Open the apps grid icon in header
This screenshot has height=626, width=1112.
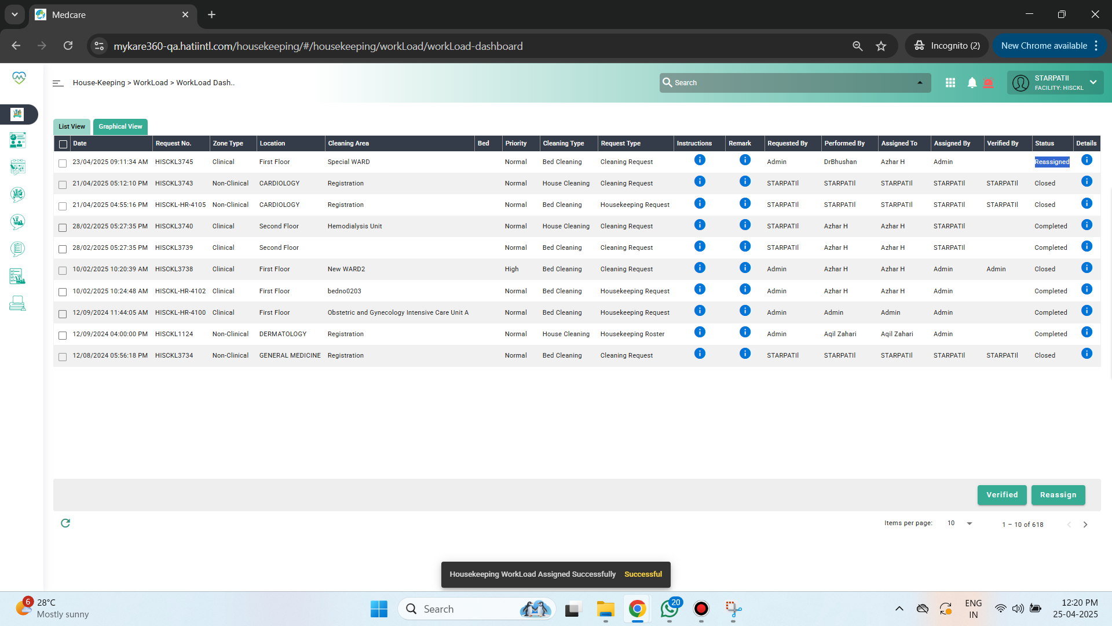[x=950, y=83]
